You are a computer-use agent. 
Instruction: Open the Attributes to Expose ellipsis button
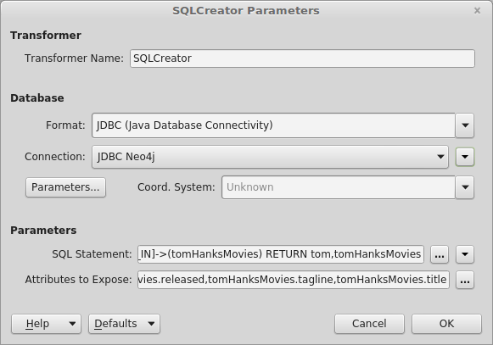[465, 280]
